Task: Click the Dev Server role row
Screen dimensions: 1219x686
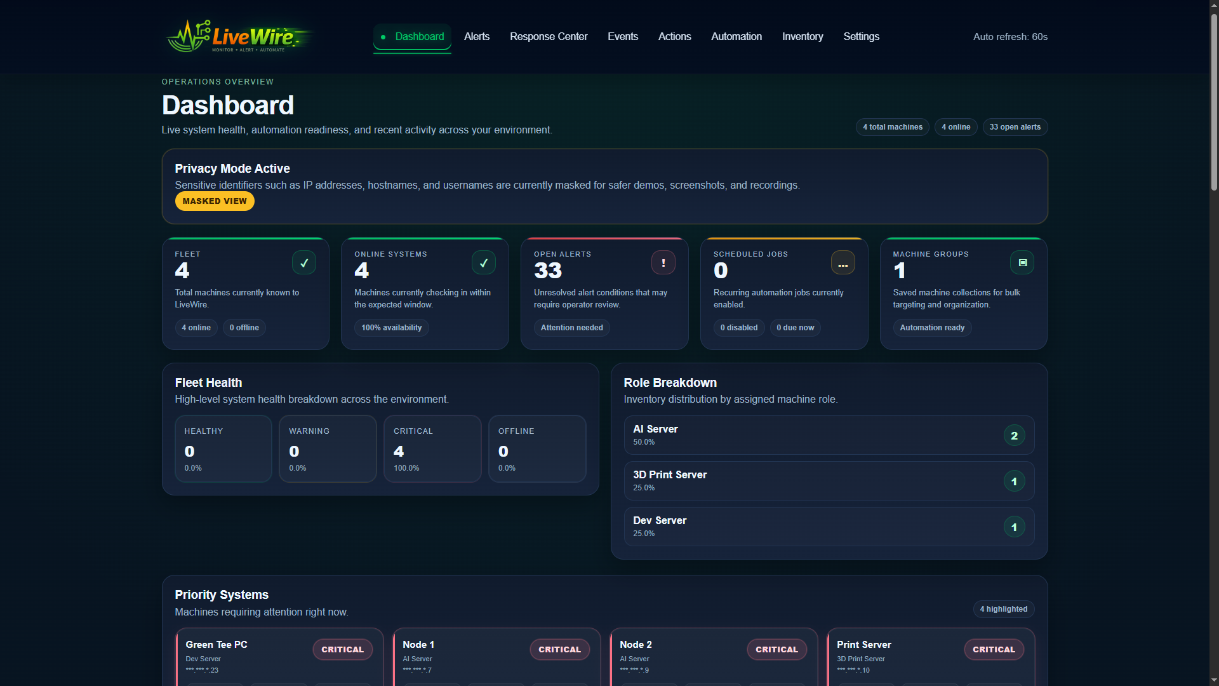Action: (829, 527)
